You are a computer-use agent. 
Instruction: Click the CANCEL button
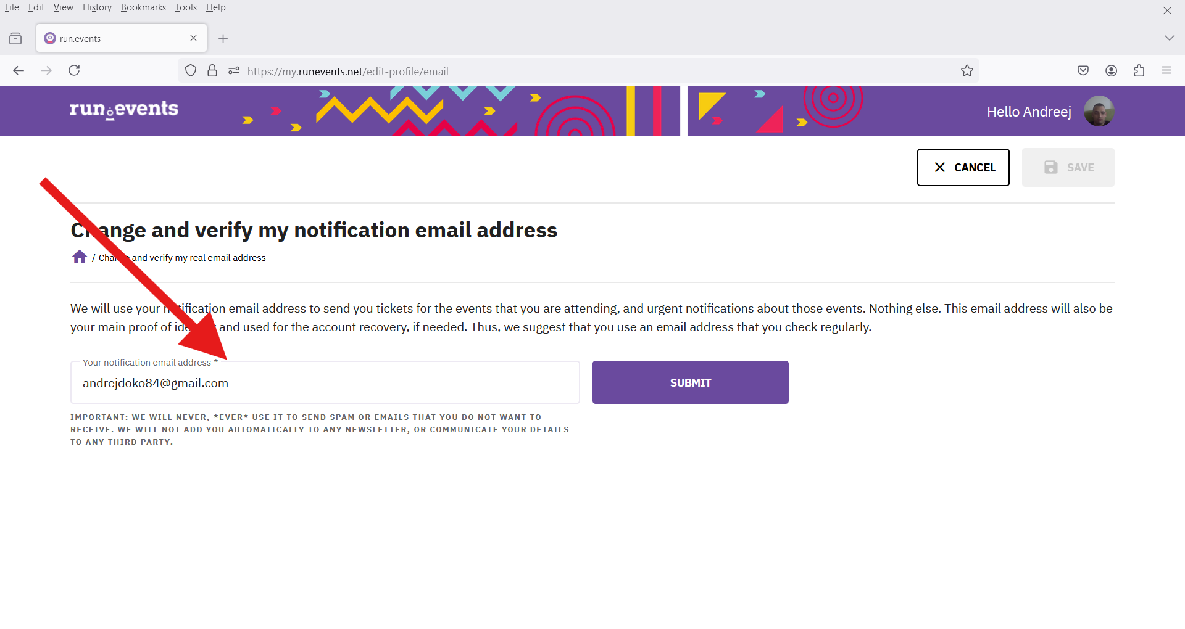pos(963,167)
